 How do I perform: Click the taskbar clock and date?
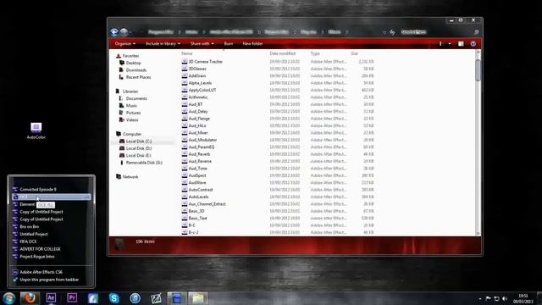523,298
